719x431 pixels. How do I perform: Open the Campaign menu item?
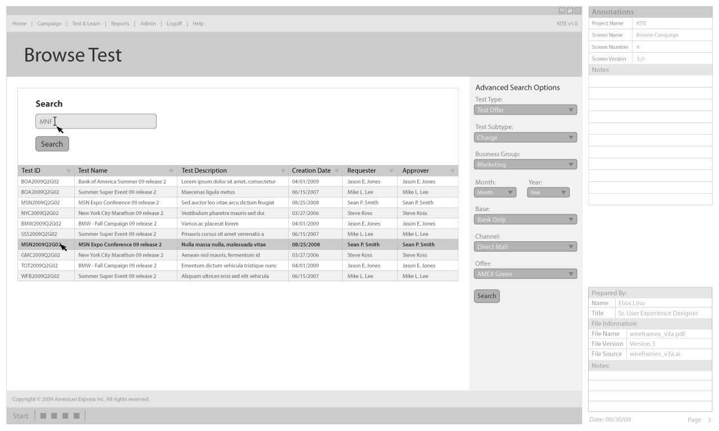49,24
